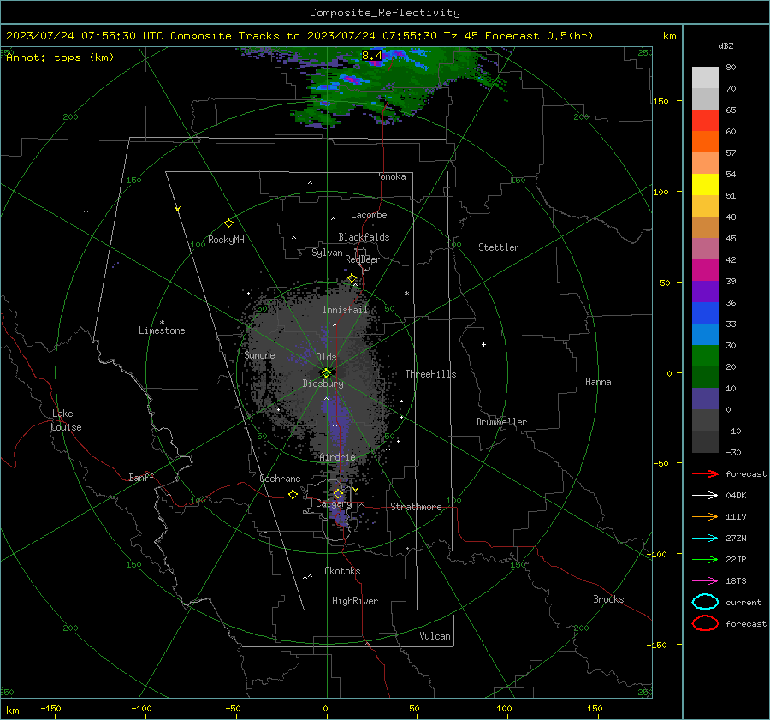Select the magenta swatch above 39 dBZ
The image size is (770, 720).
pos(705,270)
